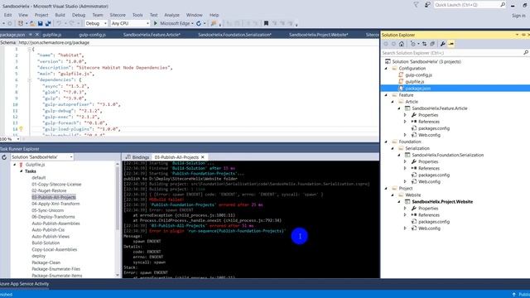Click the Publish arrow in the status bar
The width and height of the screenshot is (530, 298).
point(514,295)
